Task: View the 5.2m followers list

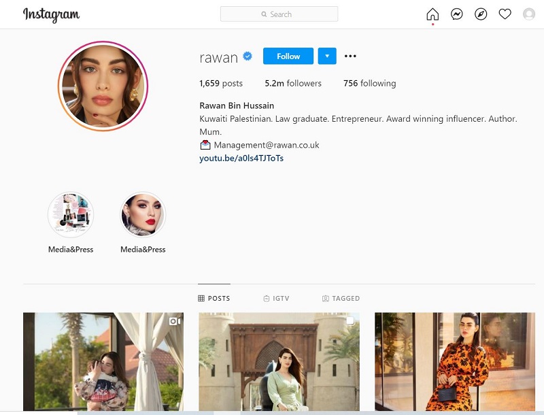Action: click(x=293, y=83)
